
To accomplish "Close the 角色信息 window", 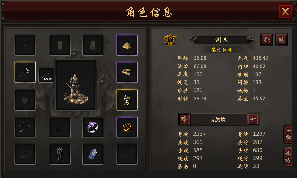I will pyautogui.click(x=285, y=12).
